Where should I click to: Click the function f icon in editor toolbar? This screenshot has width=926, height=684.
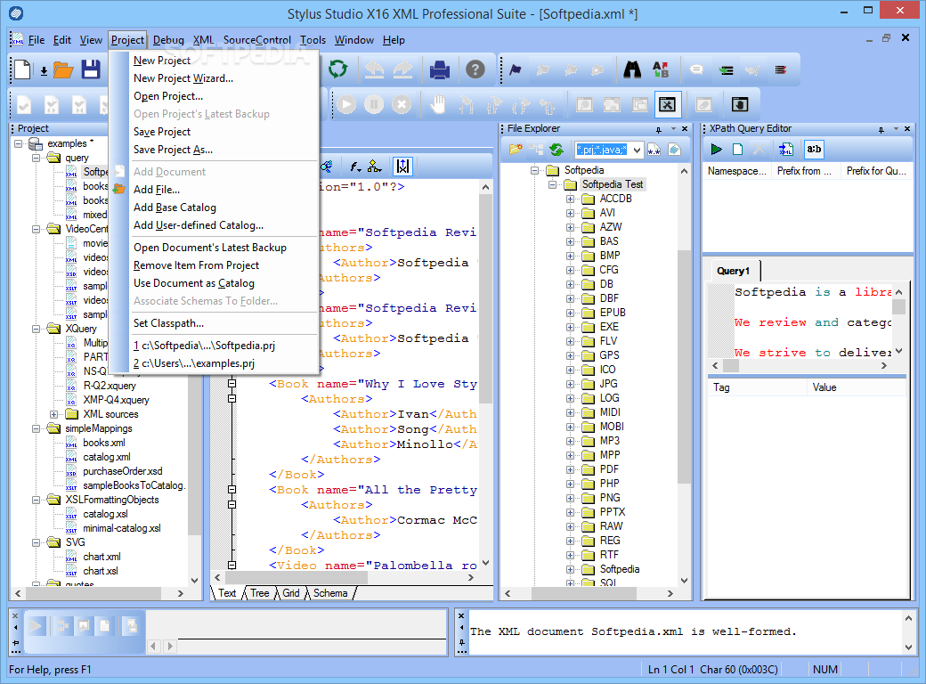pos(355,167)
